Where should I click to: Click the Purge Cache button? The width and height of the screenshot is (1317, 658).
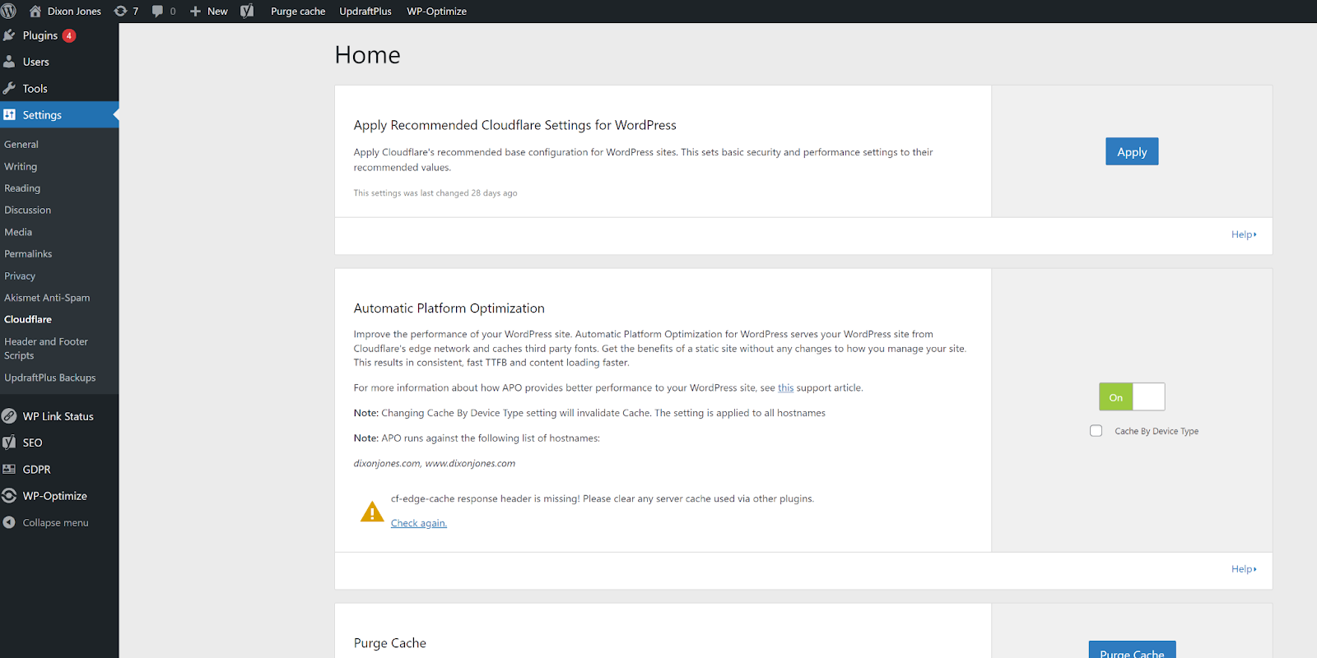(x=1132, y=650)
